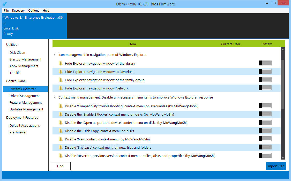Open Disk Clean in sidebar
The image size is (291, 181).
[x=17, y=53]
